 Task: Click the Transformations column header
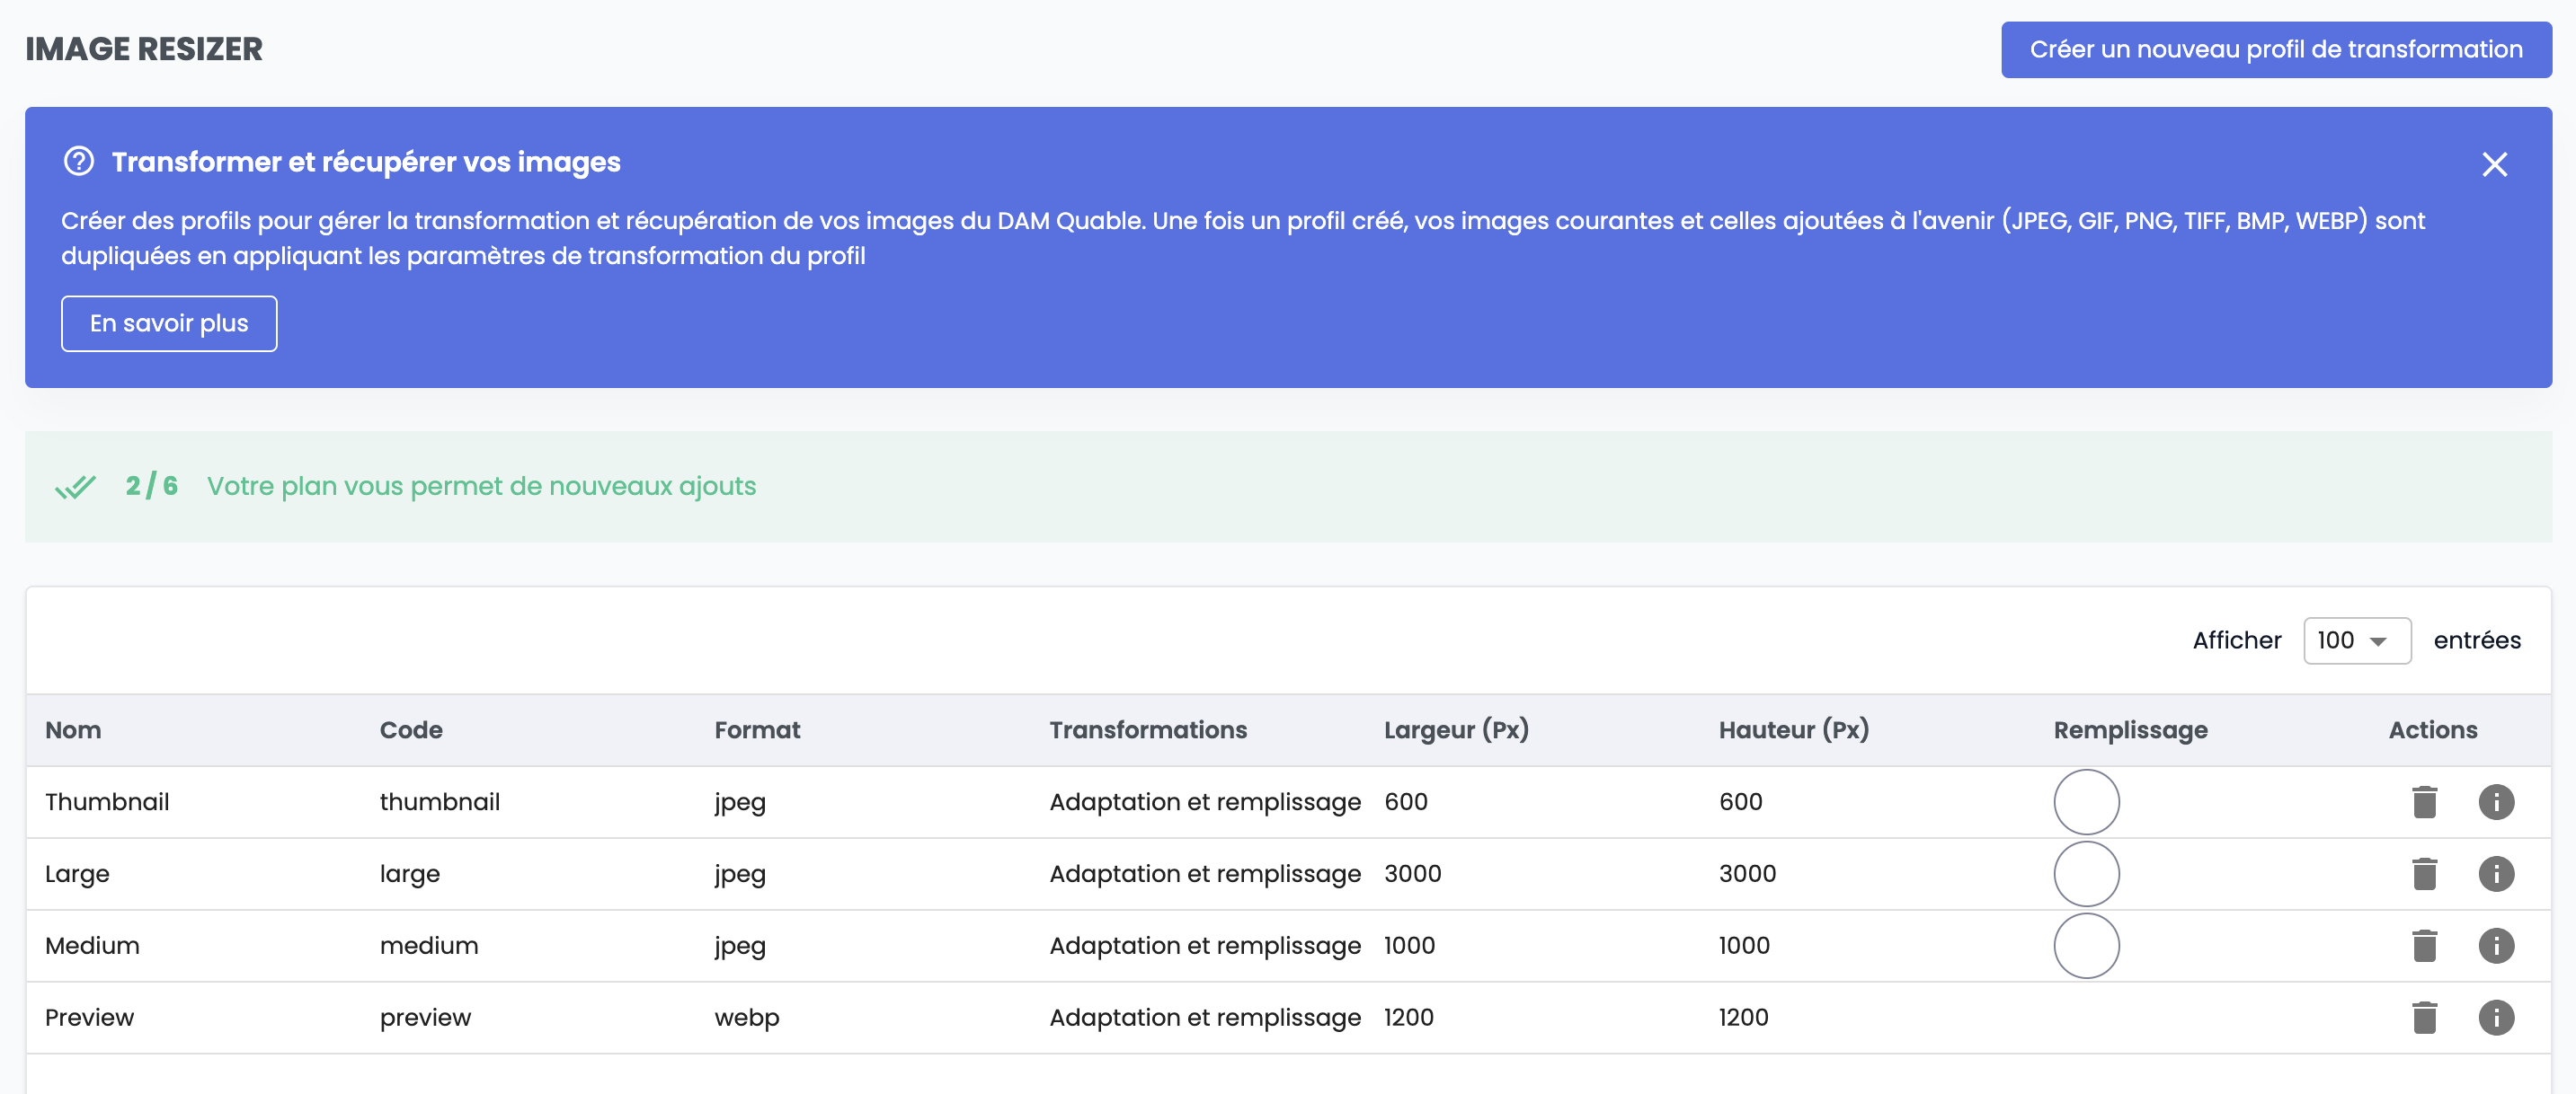tap(1148, 730)
